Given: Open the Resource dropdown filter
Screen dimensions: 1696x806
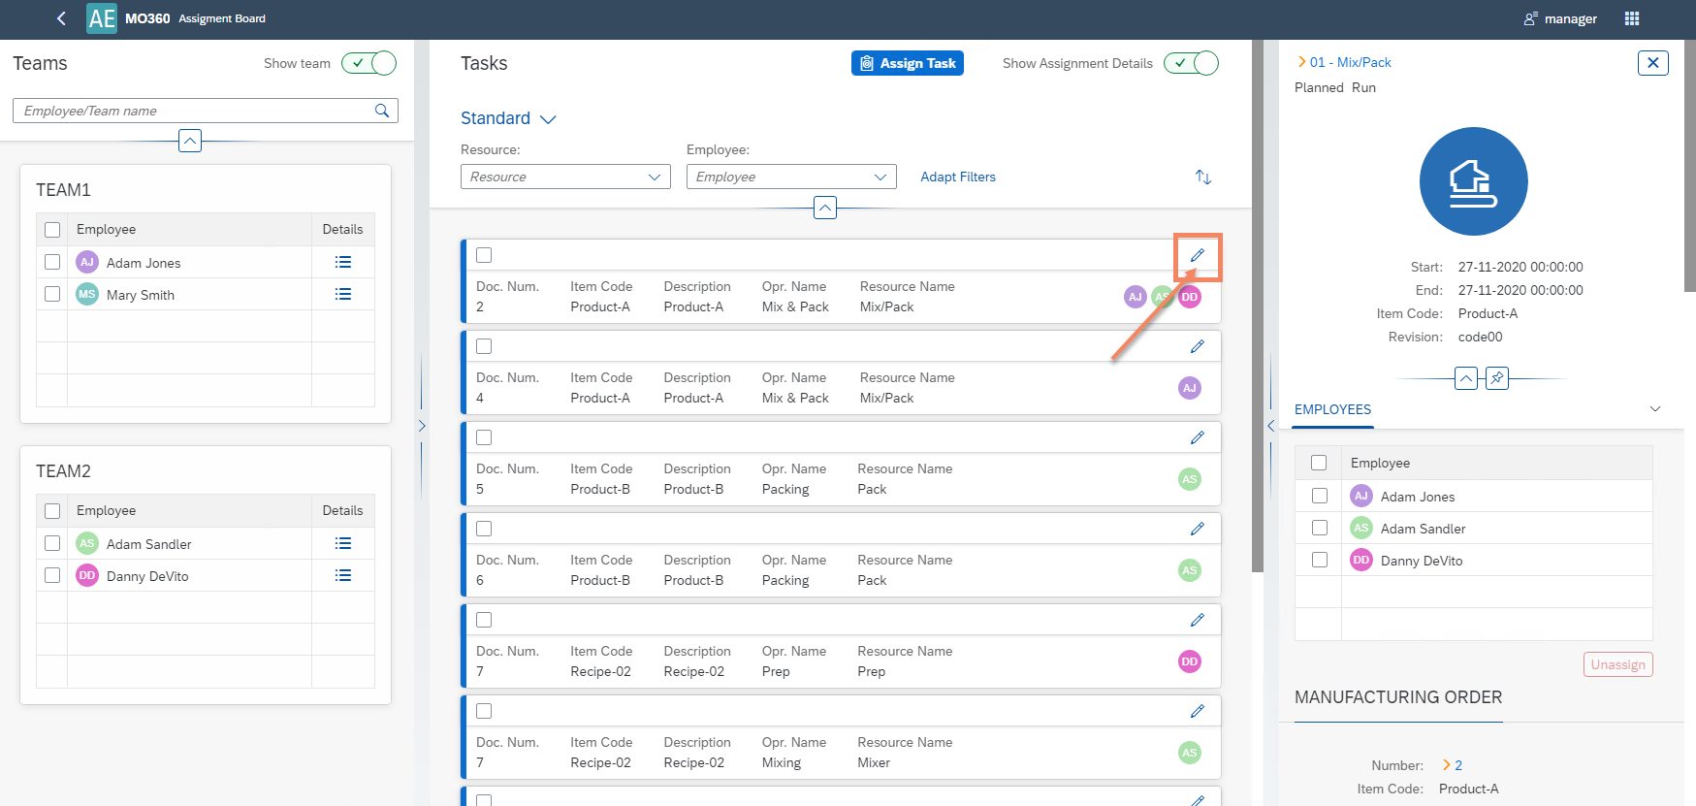Looking at the screenshot, I should click(x=565, y=177).
